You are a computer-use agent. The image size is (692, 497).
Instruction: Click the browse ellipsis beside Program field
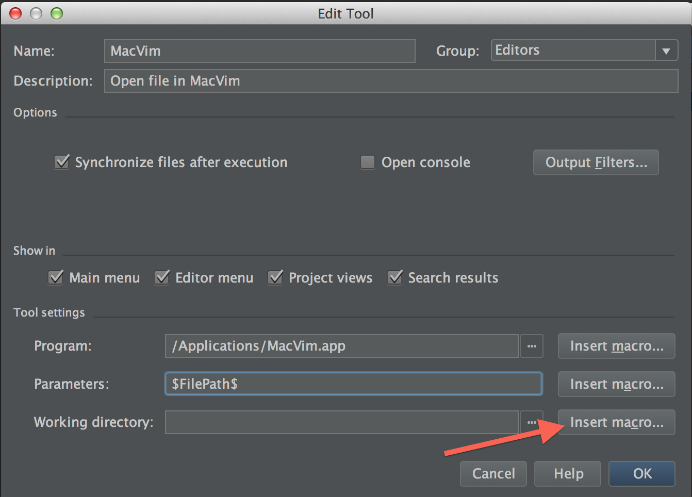pos(532,346)
